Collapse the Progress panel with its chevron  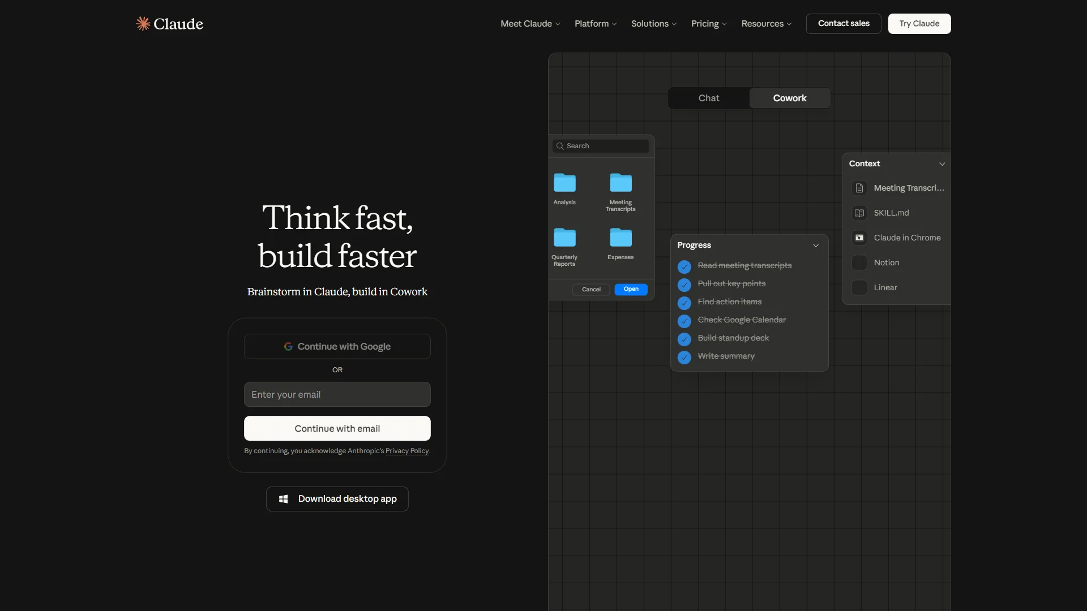816,246
